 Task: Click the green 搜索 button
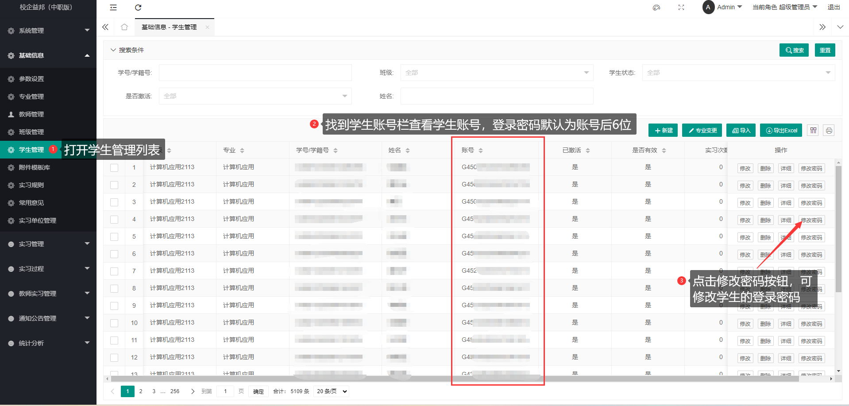[x=794, y=50]
